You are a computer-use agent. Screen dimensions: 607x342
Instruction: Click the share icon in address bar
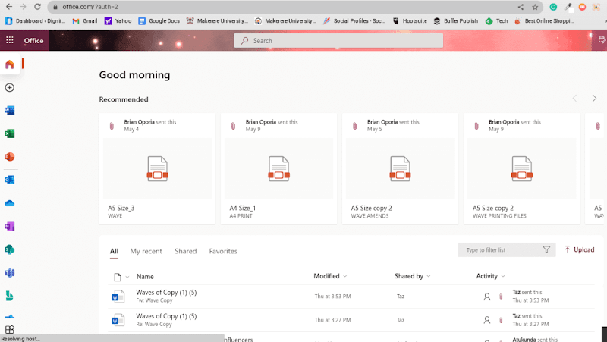coord(521,7)
